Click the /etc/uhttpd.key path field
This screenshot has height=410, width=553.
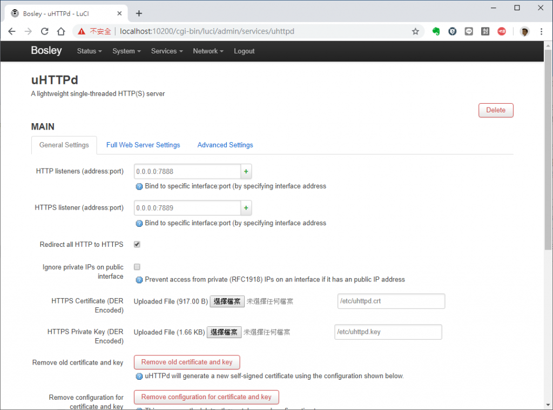point(388,332)
